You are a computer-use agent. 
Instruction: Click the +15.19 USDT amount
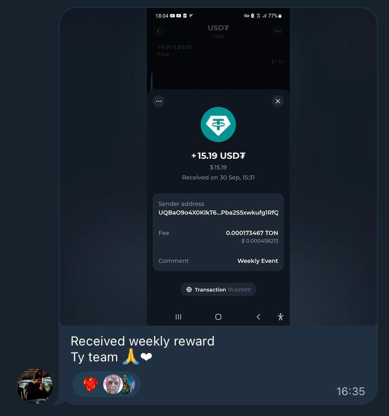[218, 155]
